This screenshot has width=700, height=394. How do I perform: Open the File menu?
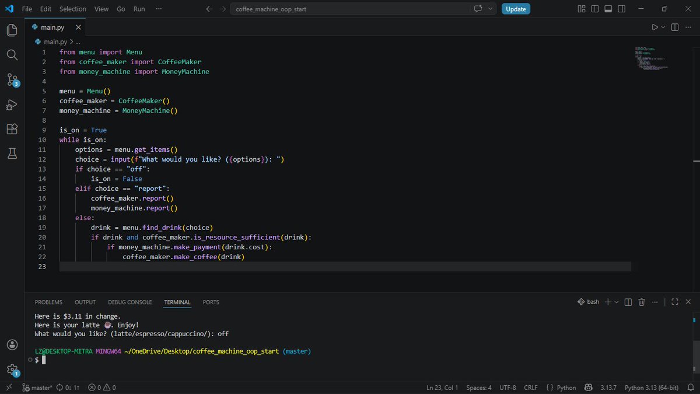[x=27, y=9]
